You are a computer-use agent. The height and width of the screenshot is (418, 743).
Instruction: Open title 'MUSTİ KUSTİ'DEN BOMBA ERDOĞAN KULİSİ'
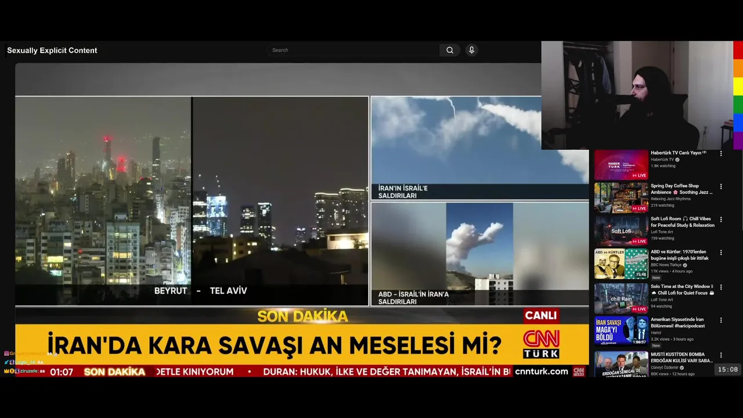click(681, 357)
